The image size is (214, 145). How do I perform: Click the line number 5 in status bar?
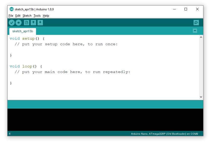point(10,134)
